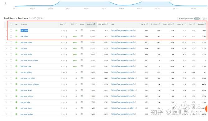Open URL link in aventon bike row

point(122,66)
